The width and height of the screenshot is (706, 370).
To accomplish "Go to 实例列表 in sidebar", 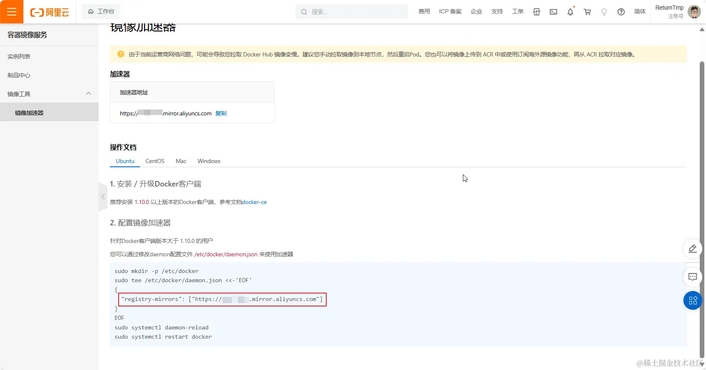I will [x=19, y=56].
